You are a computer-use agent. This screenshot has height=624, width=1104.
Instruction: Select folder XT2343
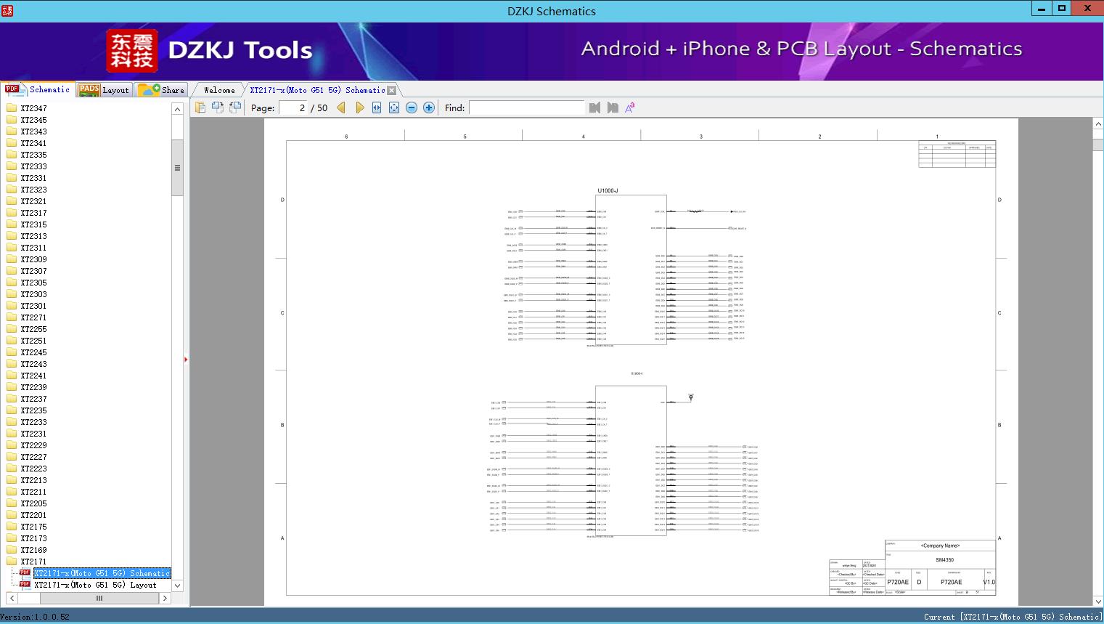tap(33, 131)
